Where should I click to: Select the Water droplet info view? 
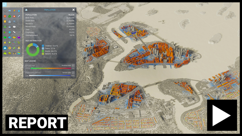(19, 11)
